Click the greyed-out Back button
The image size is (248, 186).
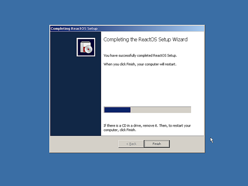point(131,144)
